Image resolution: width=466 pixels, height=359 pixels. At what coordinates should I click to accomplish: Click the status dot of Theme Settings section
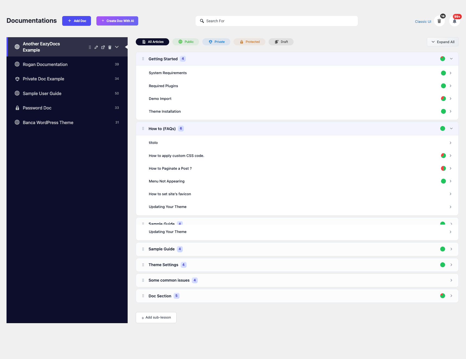tap(443, 265)
